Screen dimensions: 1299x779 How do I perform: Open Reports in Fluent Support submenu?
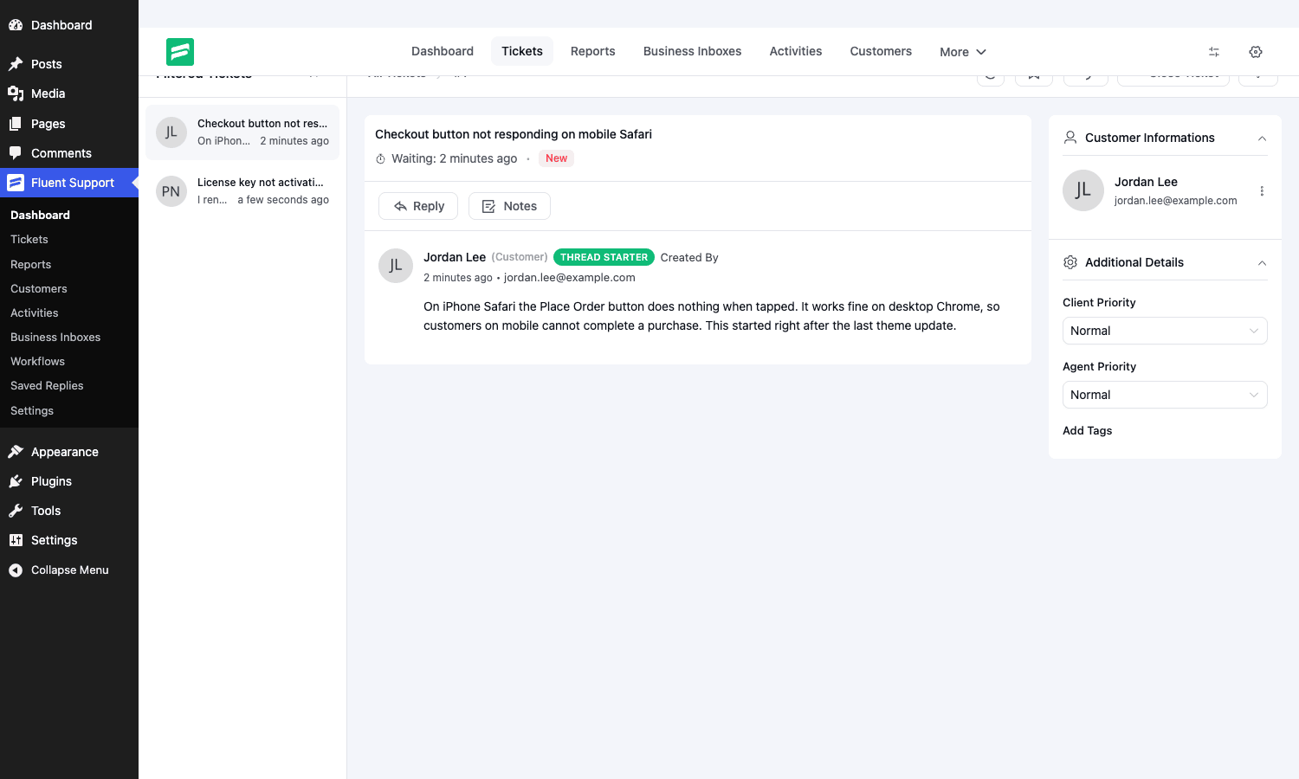pos(30,265)
